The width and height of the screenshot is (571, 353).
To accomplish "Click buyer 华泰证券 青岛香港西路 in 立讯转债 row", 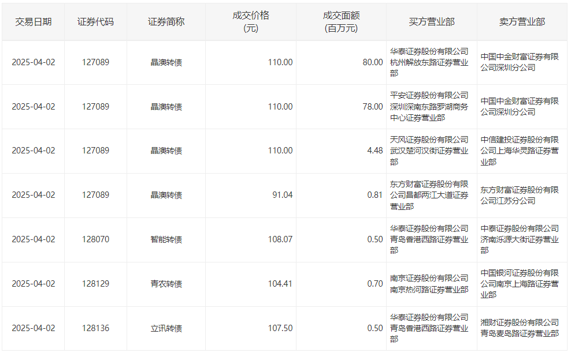I will [429, 328].
